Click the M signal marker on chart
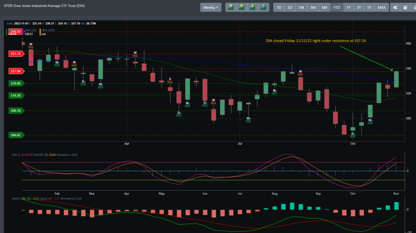Image resolution: width=416 pixels, height=233 pixels. pyautogui.click(x=274, y=92)
